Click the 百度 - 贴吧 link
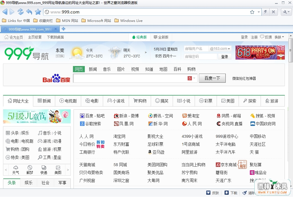This screenshot has height=197, width=293. coord(92,116)
